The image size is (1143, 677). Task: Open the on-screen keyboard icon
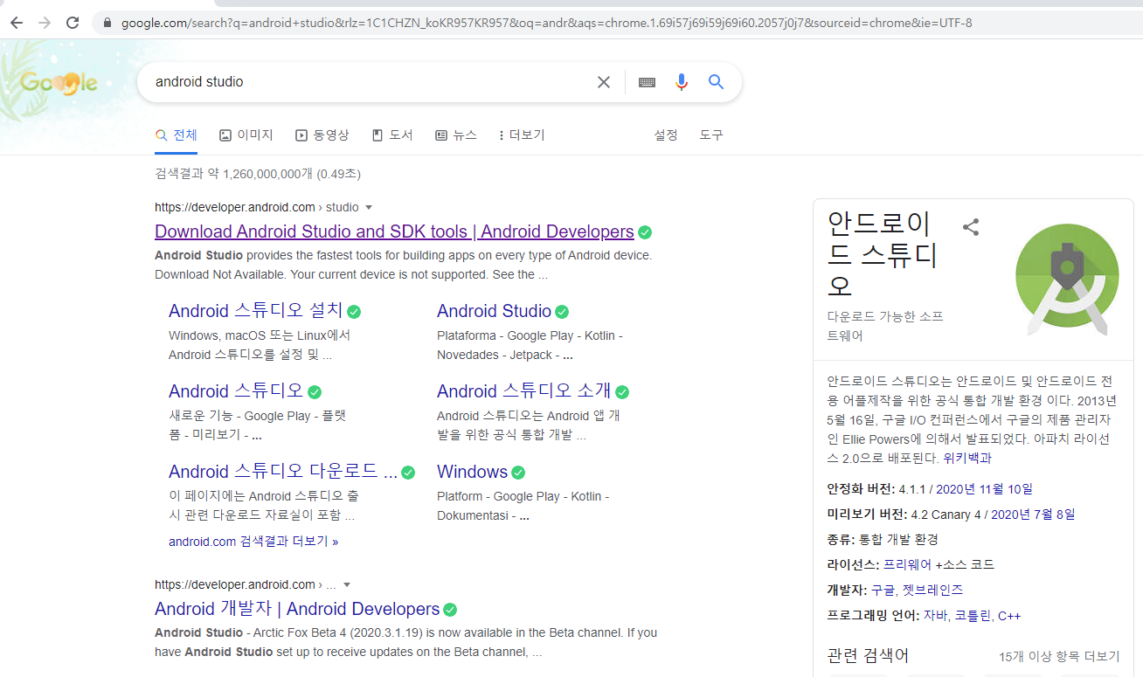(x=647, y=82)
